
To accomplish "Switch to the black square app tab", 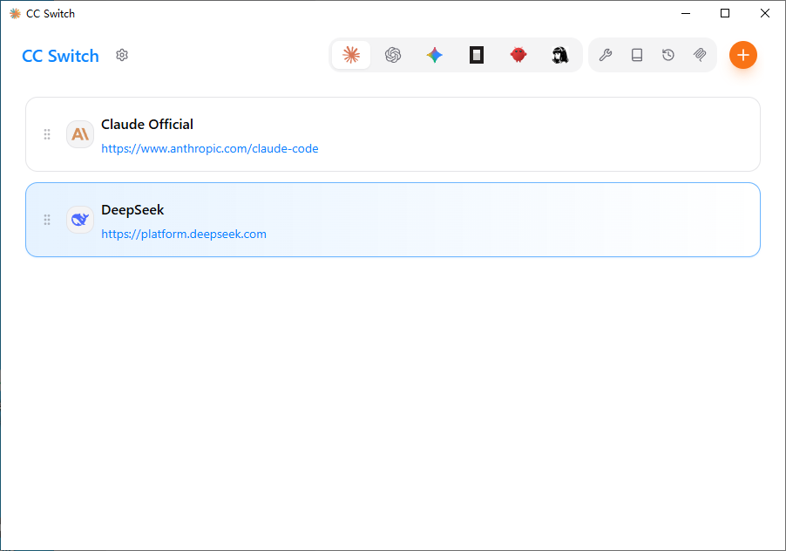I will [477, 55].
